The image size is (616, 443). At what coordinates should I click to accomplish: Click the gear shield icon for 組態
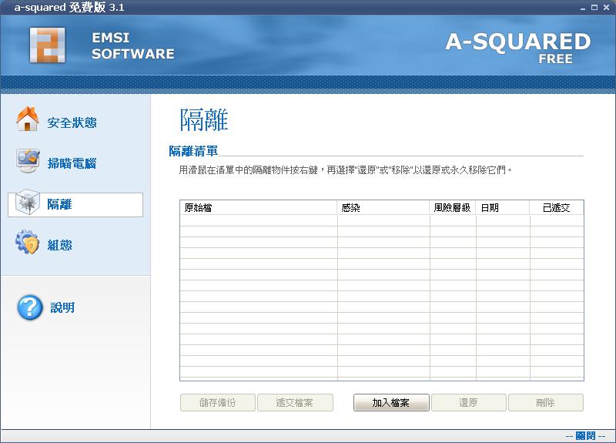(x=28, y=242)
